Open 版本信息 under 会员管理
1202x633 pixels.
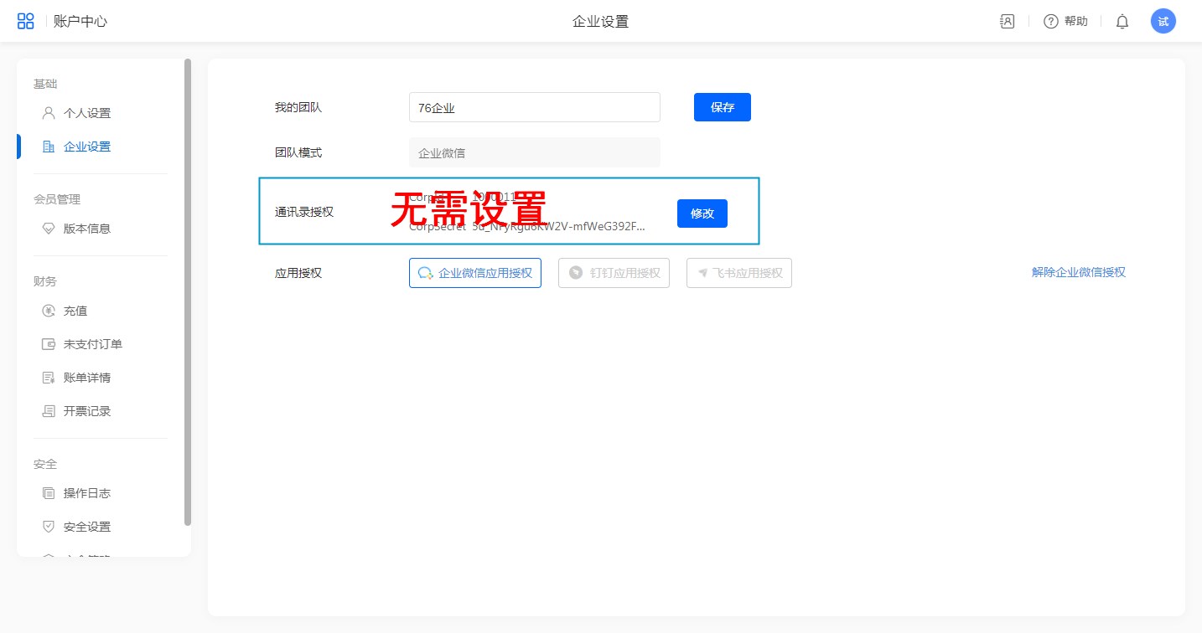[86, 229]
